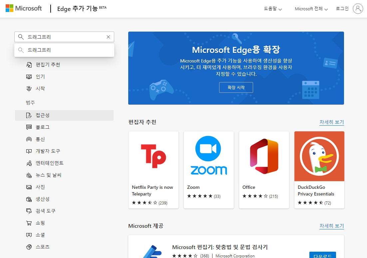Click the 블로그 category icon
This screenshot has width=367, height=258.
coord(29,127)
